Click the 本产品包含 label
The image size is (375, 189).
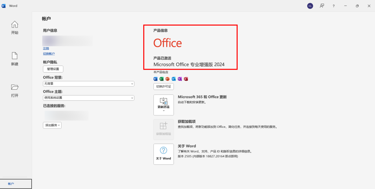pos(161,72)
